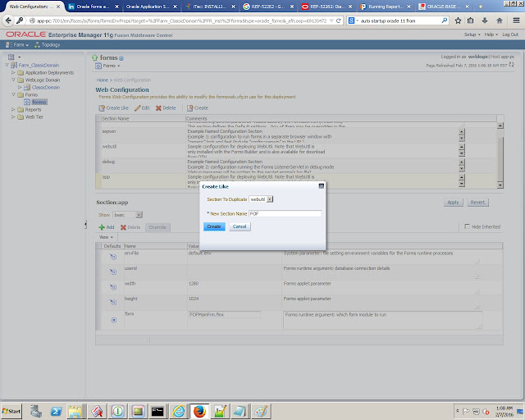Click the refresh page icon near timestamp
Screen dimensions: 525x420
pos(511,65)
